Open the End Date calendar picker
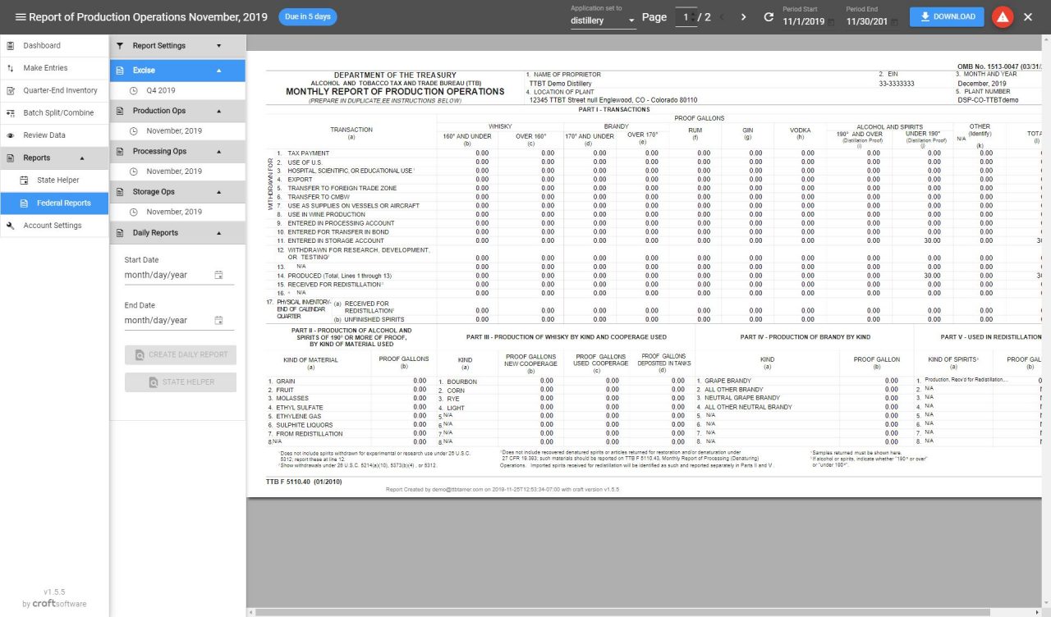Image resolution: width=1051 pixels, height=617 pixels. (x=219, y=320)
